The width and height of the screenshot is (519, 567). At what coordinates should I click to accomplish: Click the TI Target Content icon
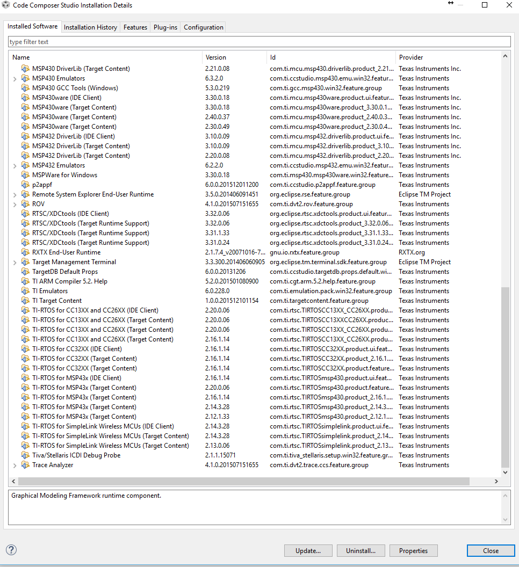click(x=25, y=301)
